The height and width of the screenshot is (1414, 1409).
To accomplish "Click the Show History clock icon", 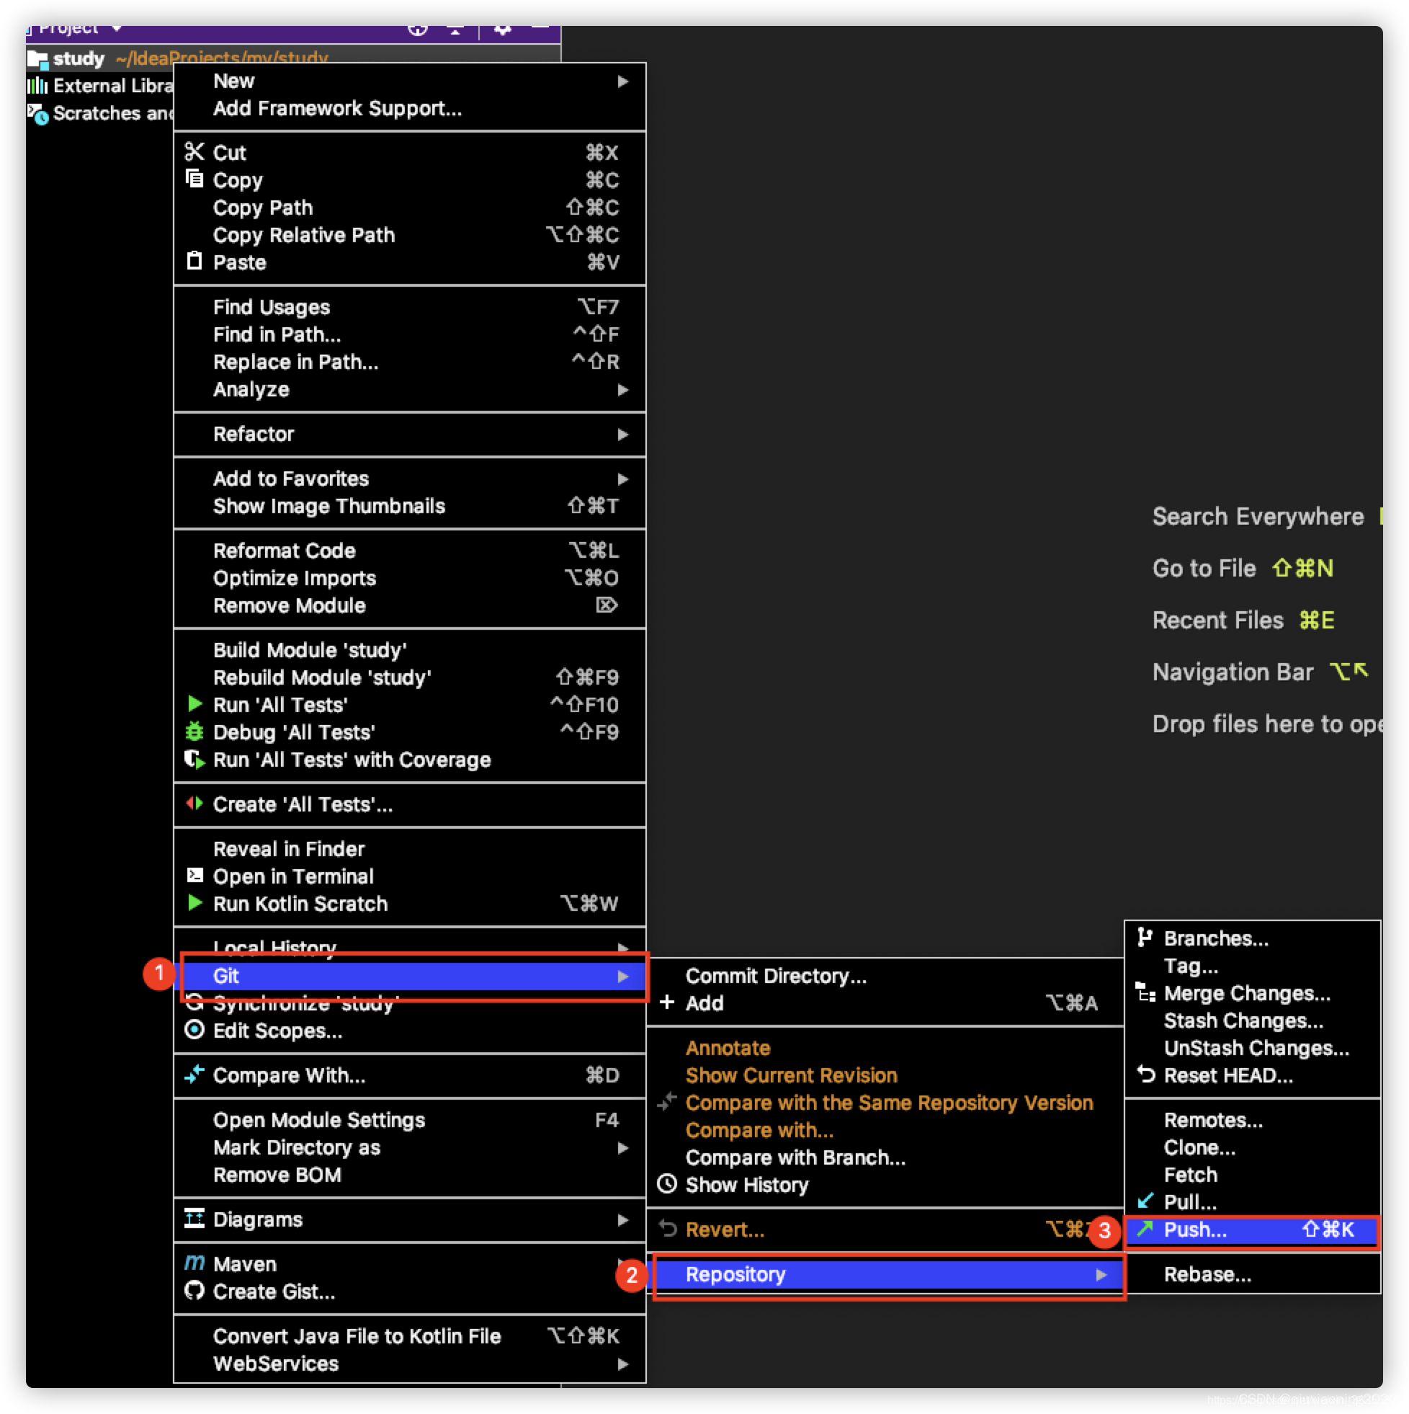I will [x=666, y=1185].
